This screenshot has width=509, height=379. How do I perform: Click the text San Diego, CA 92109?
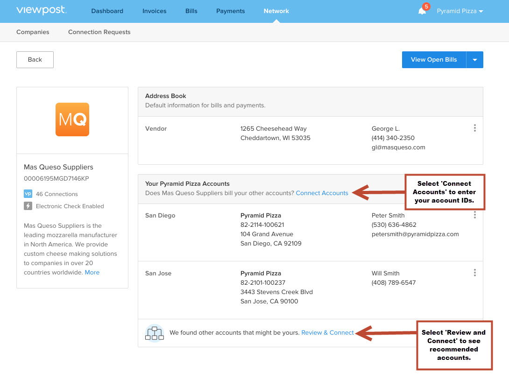[x=271, y=244]
